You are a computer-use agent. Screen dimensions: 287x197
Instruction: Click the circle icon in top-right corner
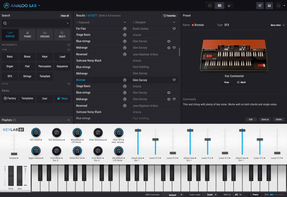pyautogui.click(x=279, y=5)
